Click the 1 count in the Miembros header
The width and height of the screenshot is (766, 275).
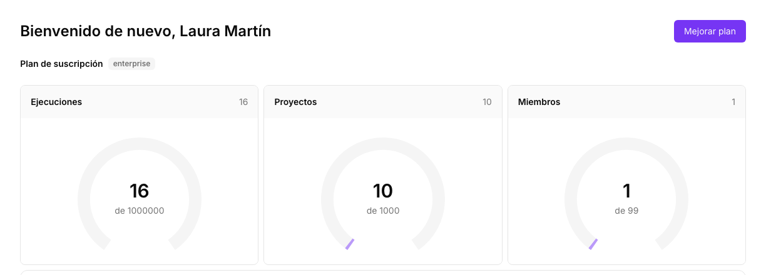point(733,102)
